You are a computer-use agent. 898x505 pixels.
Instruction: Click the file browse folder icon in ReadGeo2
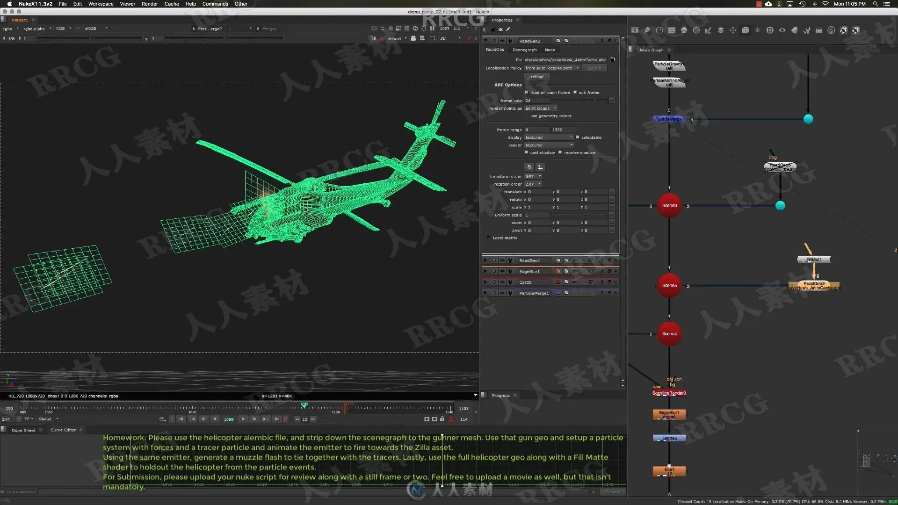[x=612, y=60]
